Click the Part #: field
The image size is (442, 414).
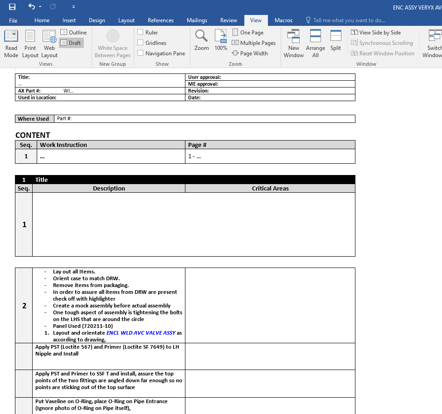(x=204, y=119)
